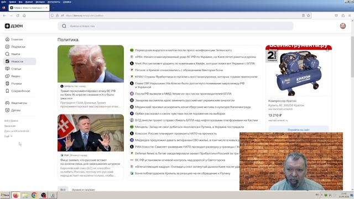This screenshot has width=354, height=199.
Task: Open the Журнал menu
Action: click(x=29, y=2)
